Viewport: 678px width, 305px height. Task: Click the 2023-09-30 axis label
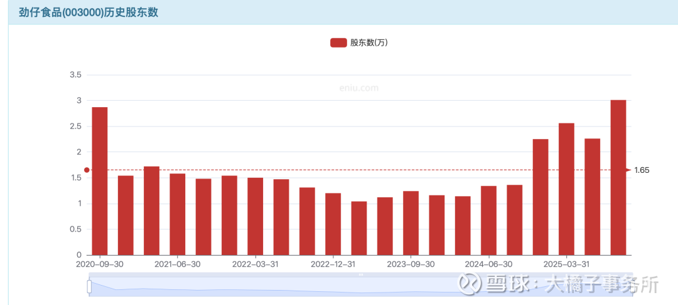click(x=411, y=264)
